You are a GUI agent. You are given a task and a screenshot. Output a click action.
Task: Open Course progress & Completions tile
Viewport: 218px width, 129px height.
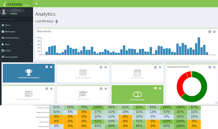29,95
